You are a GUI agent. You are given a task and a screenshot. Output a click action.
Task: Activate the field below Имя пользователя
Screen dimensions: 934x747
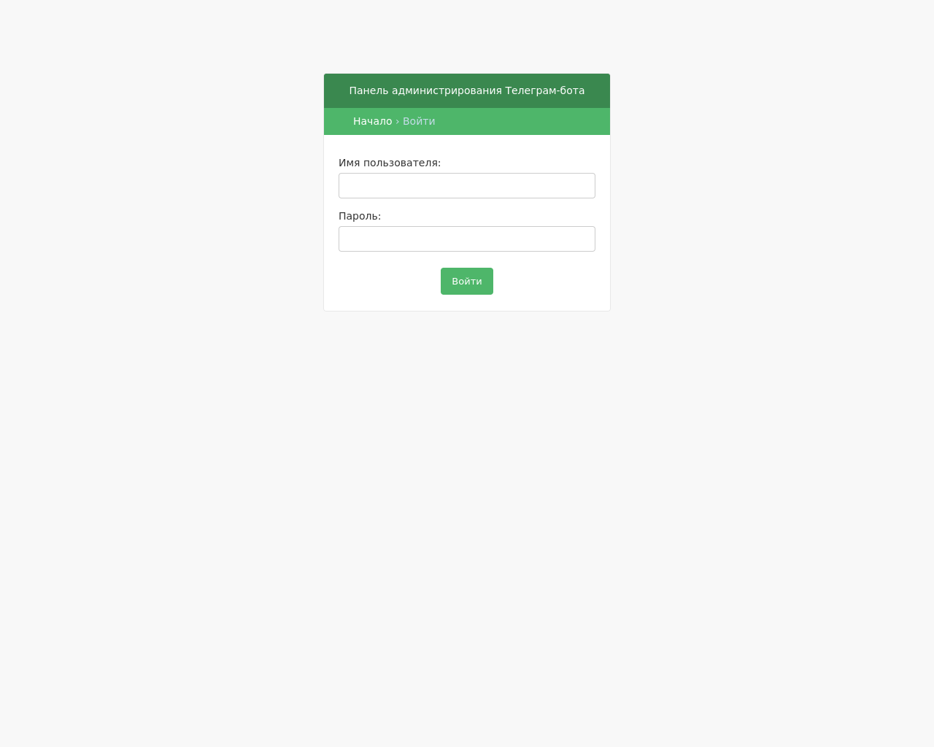(467, 185)
